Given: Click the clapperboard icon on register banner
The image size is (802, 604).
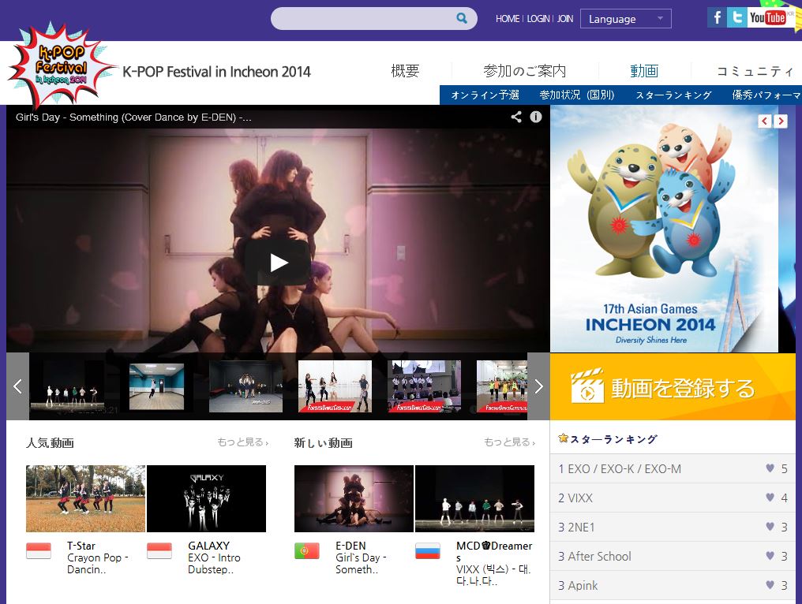Looking at the screenshot, I should (x=587, y=386).
